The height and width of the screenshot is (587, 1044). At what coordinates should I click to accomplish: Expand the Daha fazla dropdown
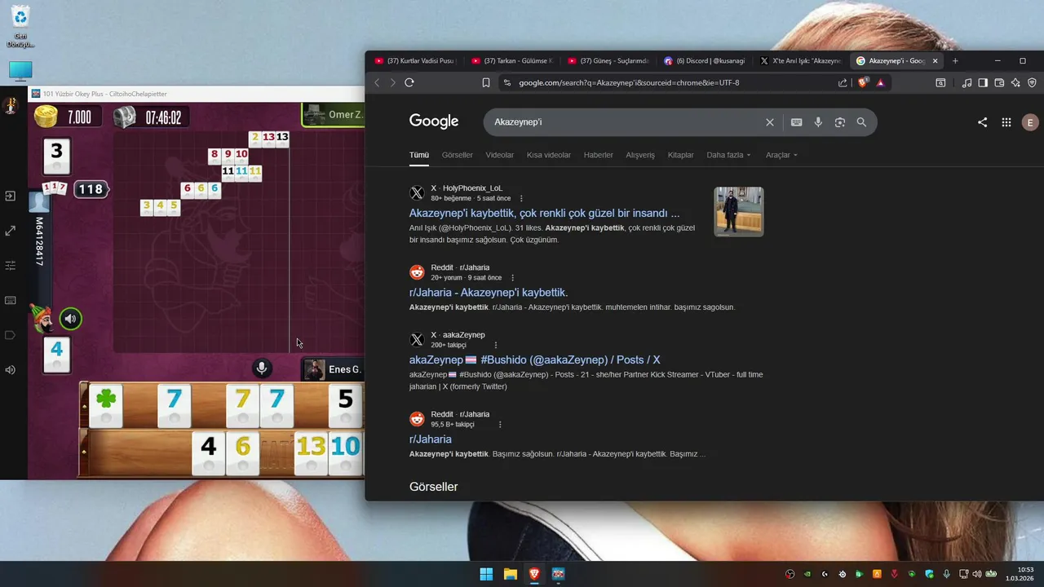point(728,155)
